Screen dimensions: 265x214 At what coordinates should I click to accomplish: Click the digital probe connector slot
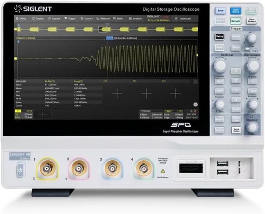[191, 168]
